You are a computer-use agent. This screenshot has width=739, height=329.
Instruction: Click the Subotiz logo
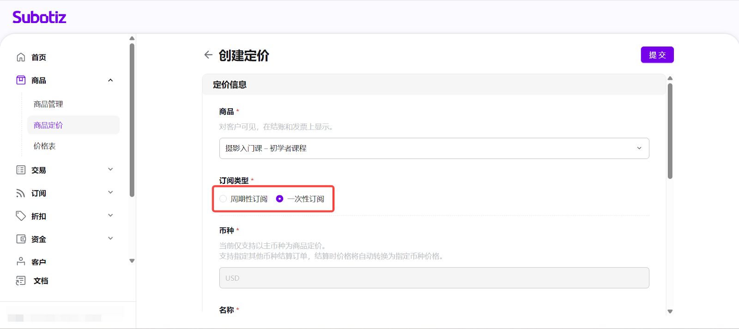click(39, 18)
